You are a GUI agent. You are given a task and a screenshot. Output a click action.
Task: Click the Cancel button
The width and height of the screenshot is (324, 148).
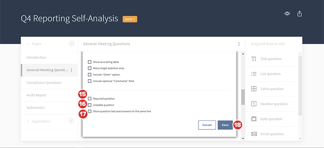207,125
